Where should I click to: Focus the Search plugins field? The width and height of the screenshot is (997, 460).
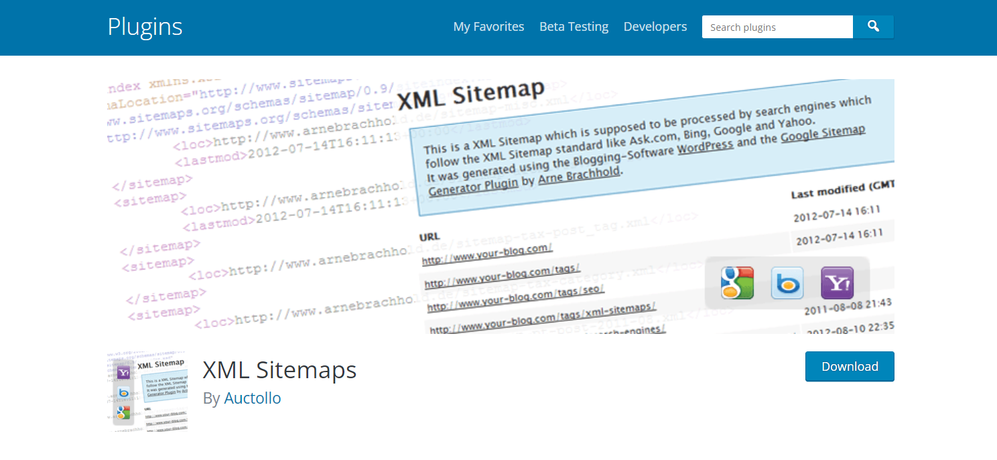tap(777, 27)
